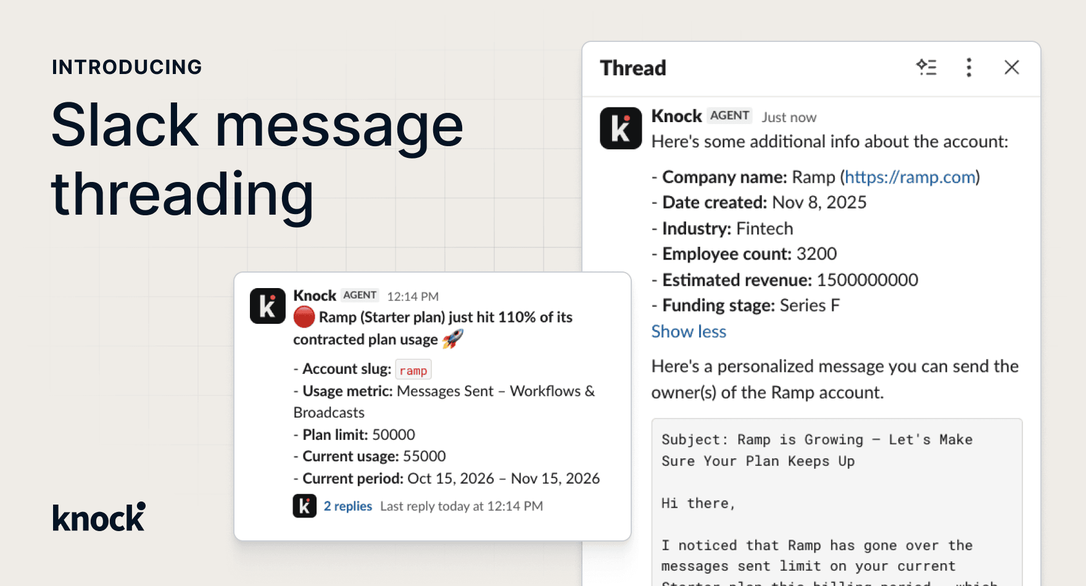Click the personalized message intro paragraph
Viewport: 1086px width, 586px height.
tap(835, 379)
